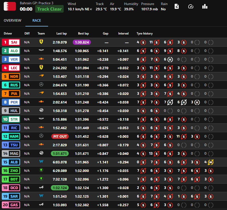Switch to the OVERVIEW tab
The height and width of the screenshot is (210, 227).
click(x=12, y=20)
